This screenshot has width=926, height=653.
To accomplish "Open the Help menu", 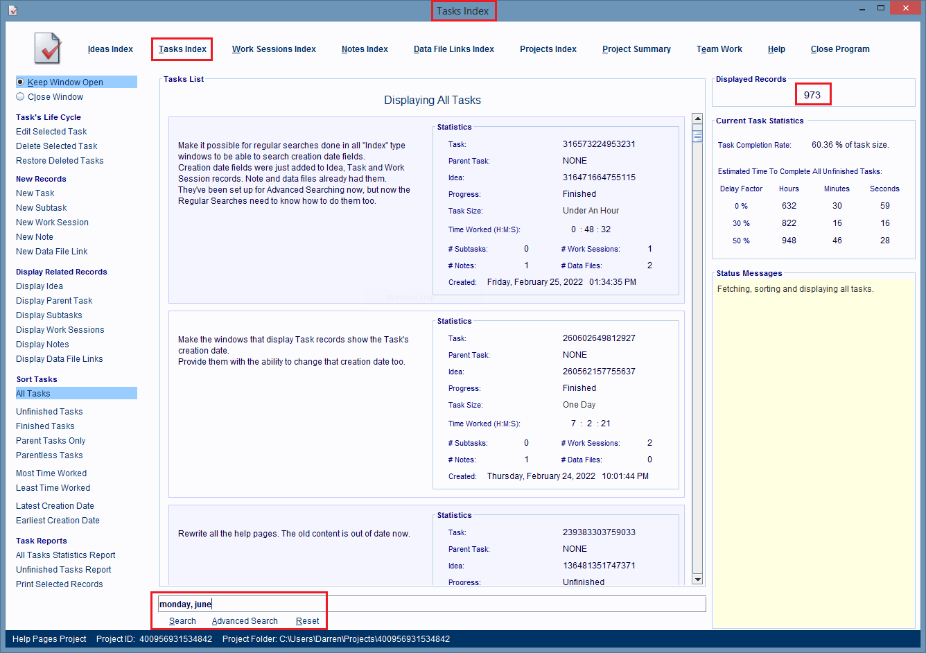I will (776, 49).
